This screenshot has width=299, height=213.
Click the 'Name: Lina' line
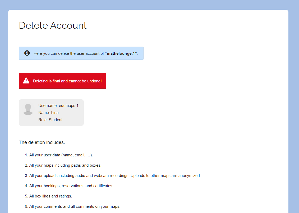pyautogui.click(x=48, y=113)
